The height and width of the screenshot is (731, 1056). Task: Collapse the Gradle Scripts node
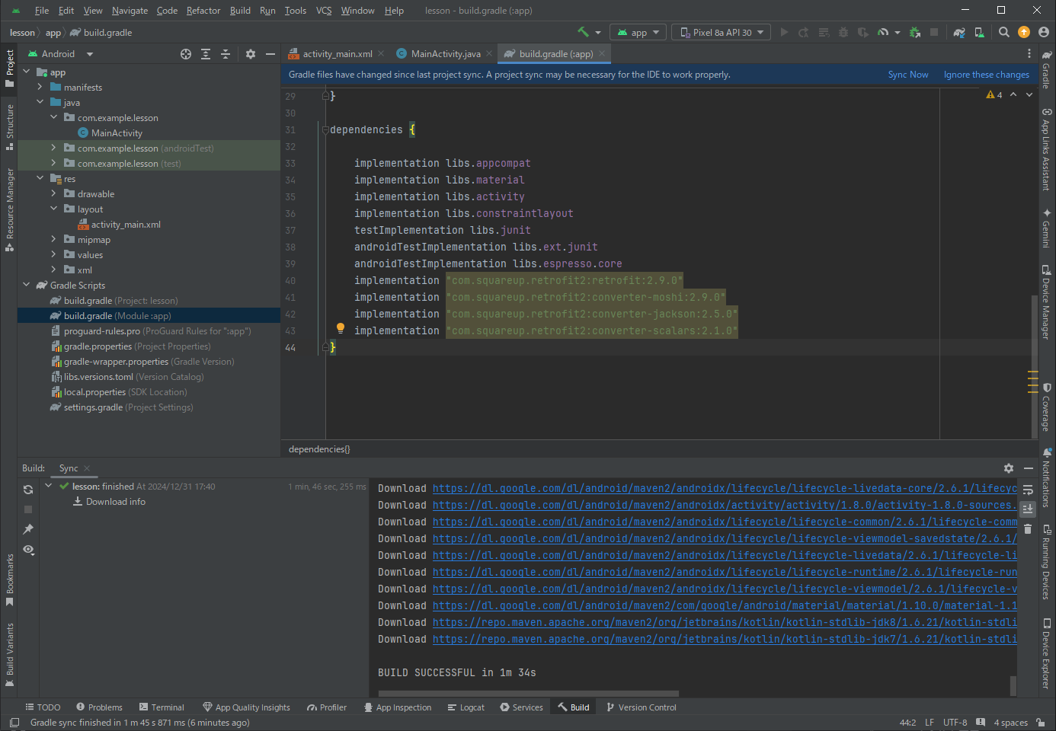pyautogui.click(x=27, y=285)
